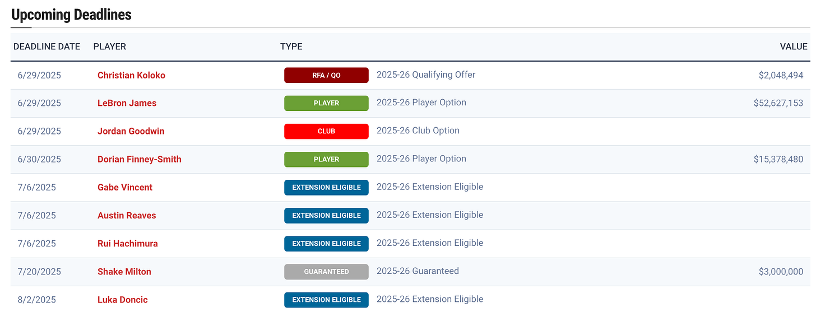816x312 pixels.
Task: Click Luka Doncic's EXTENSION ELIGIBLE badge
Action: pyautogui.click(x=326, y=300)
